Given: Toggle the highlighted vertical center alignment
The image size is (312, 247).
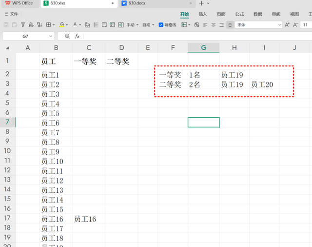Looking at the screenshot, I should (230, 25).
